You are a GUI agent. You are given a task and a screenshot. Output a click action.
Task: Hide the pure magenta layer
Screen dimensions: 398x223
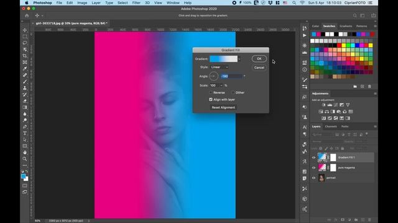coord(313,168)
